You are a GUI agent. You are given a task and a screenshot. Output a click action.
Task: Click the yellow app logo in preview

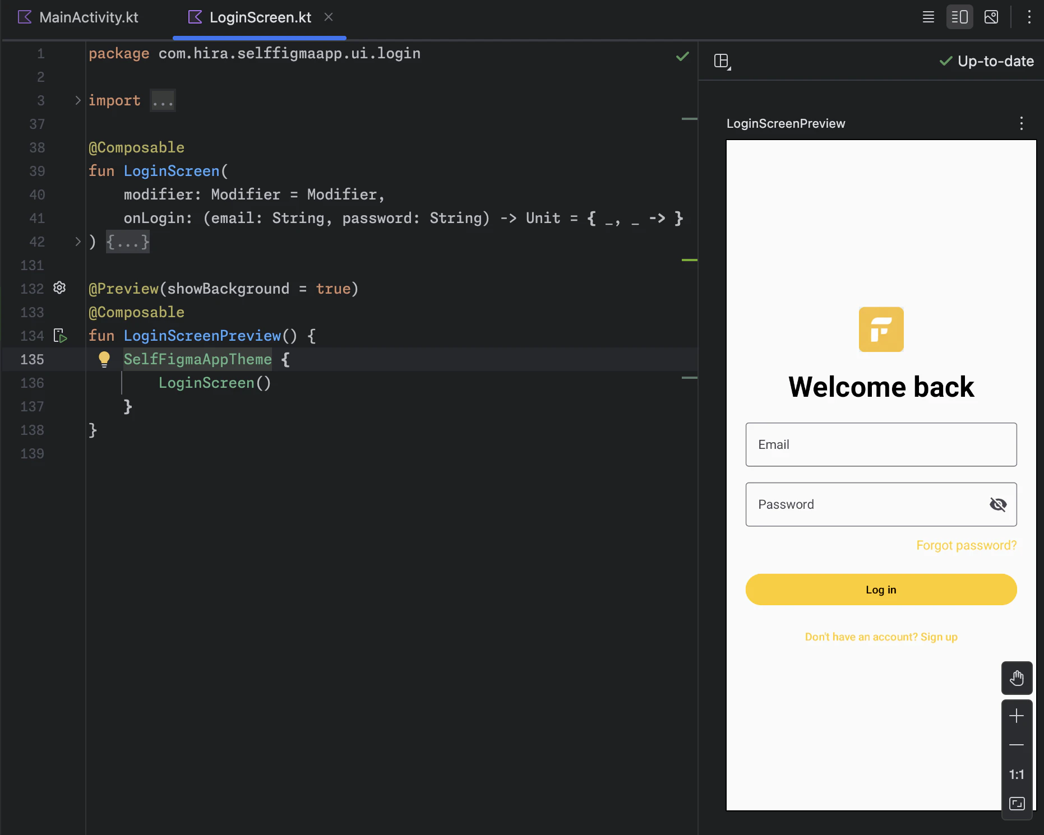[x=881, y=330]
